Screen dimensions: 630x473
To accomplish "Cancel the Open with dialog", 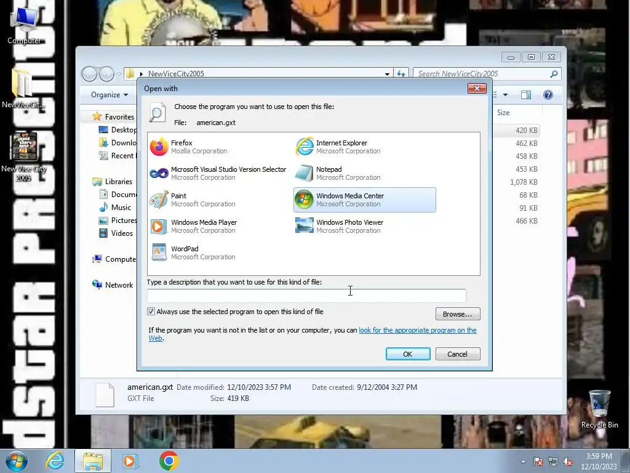I will [x=458, y=354].
